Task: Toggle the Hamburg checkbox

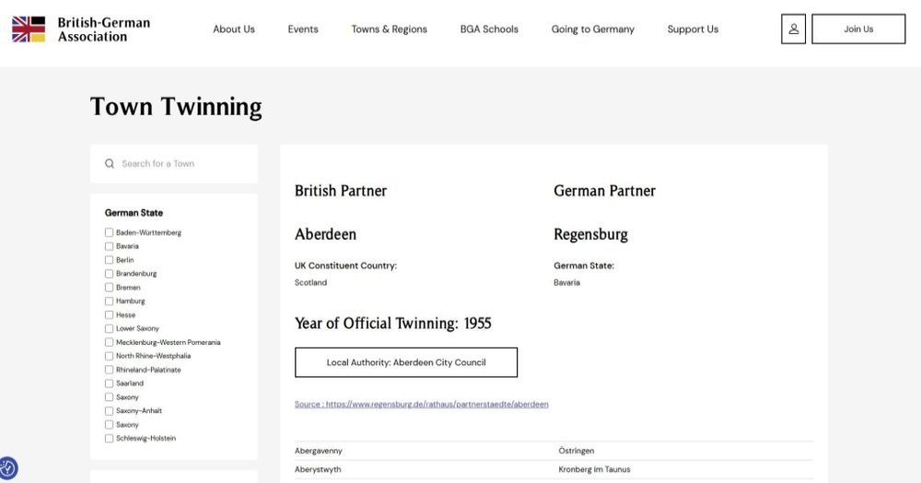Action: (x=109, y=300)
